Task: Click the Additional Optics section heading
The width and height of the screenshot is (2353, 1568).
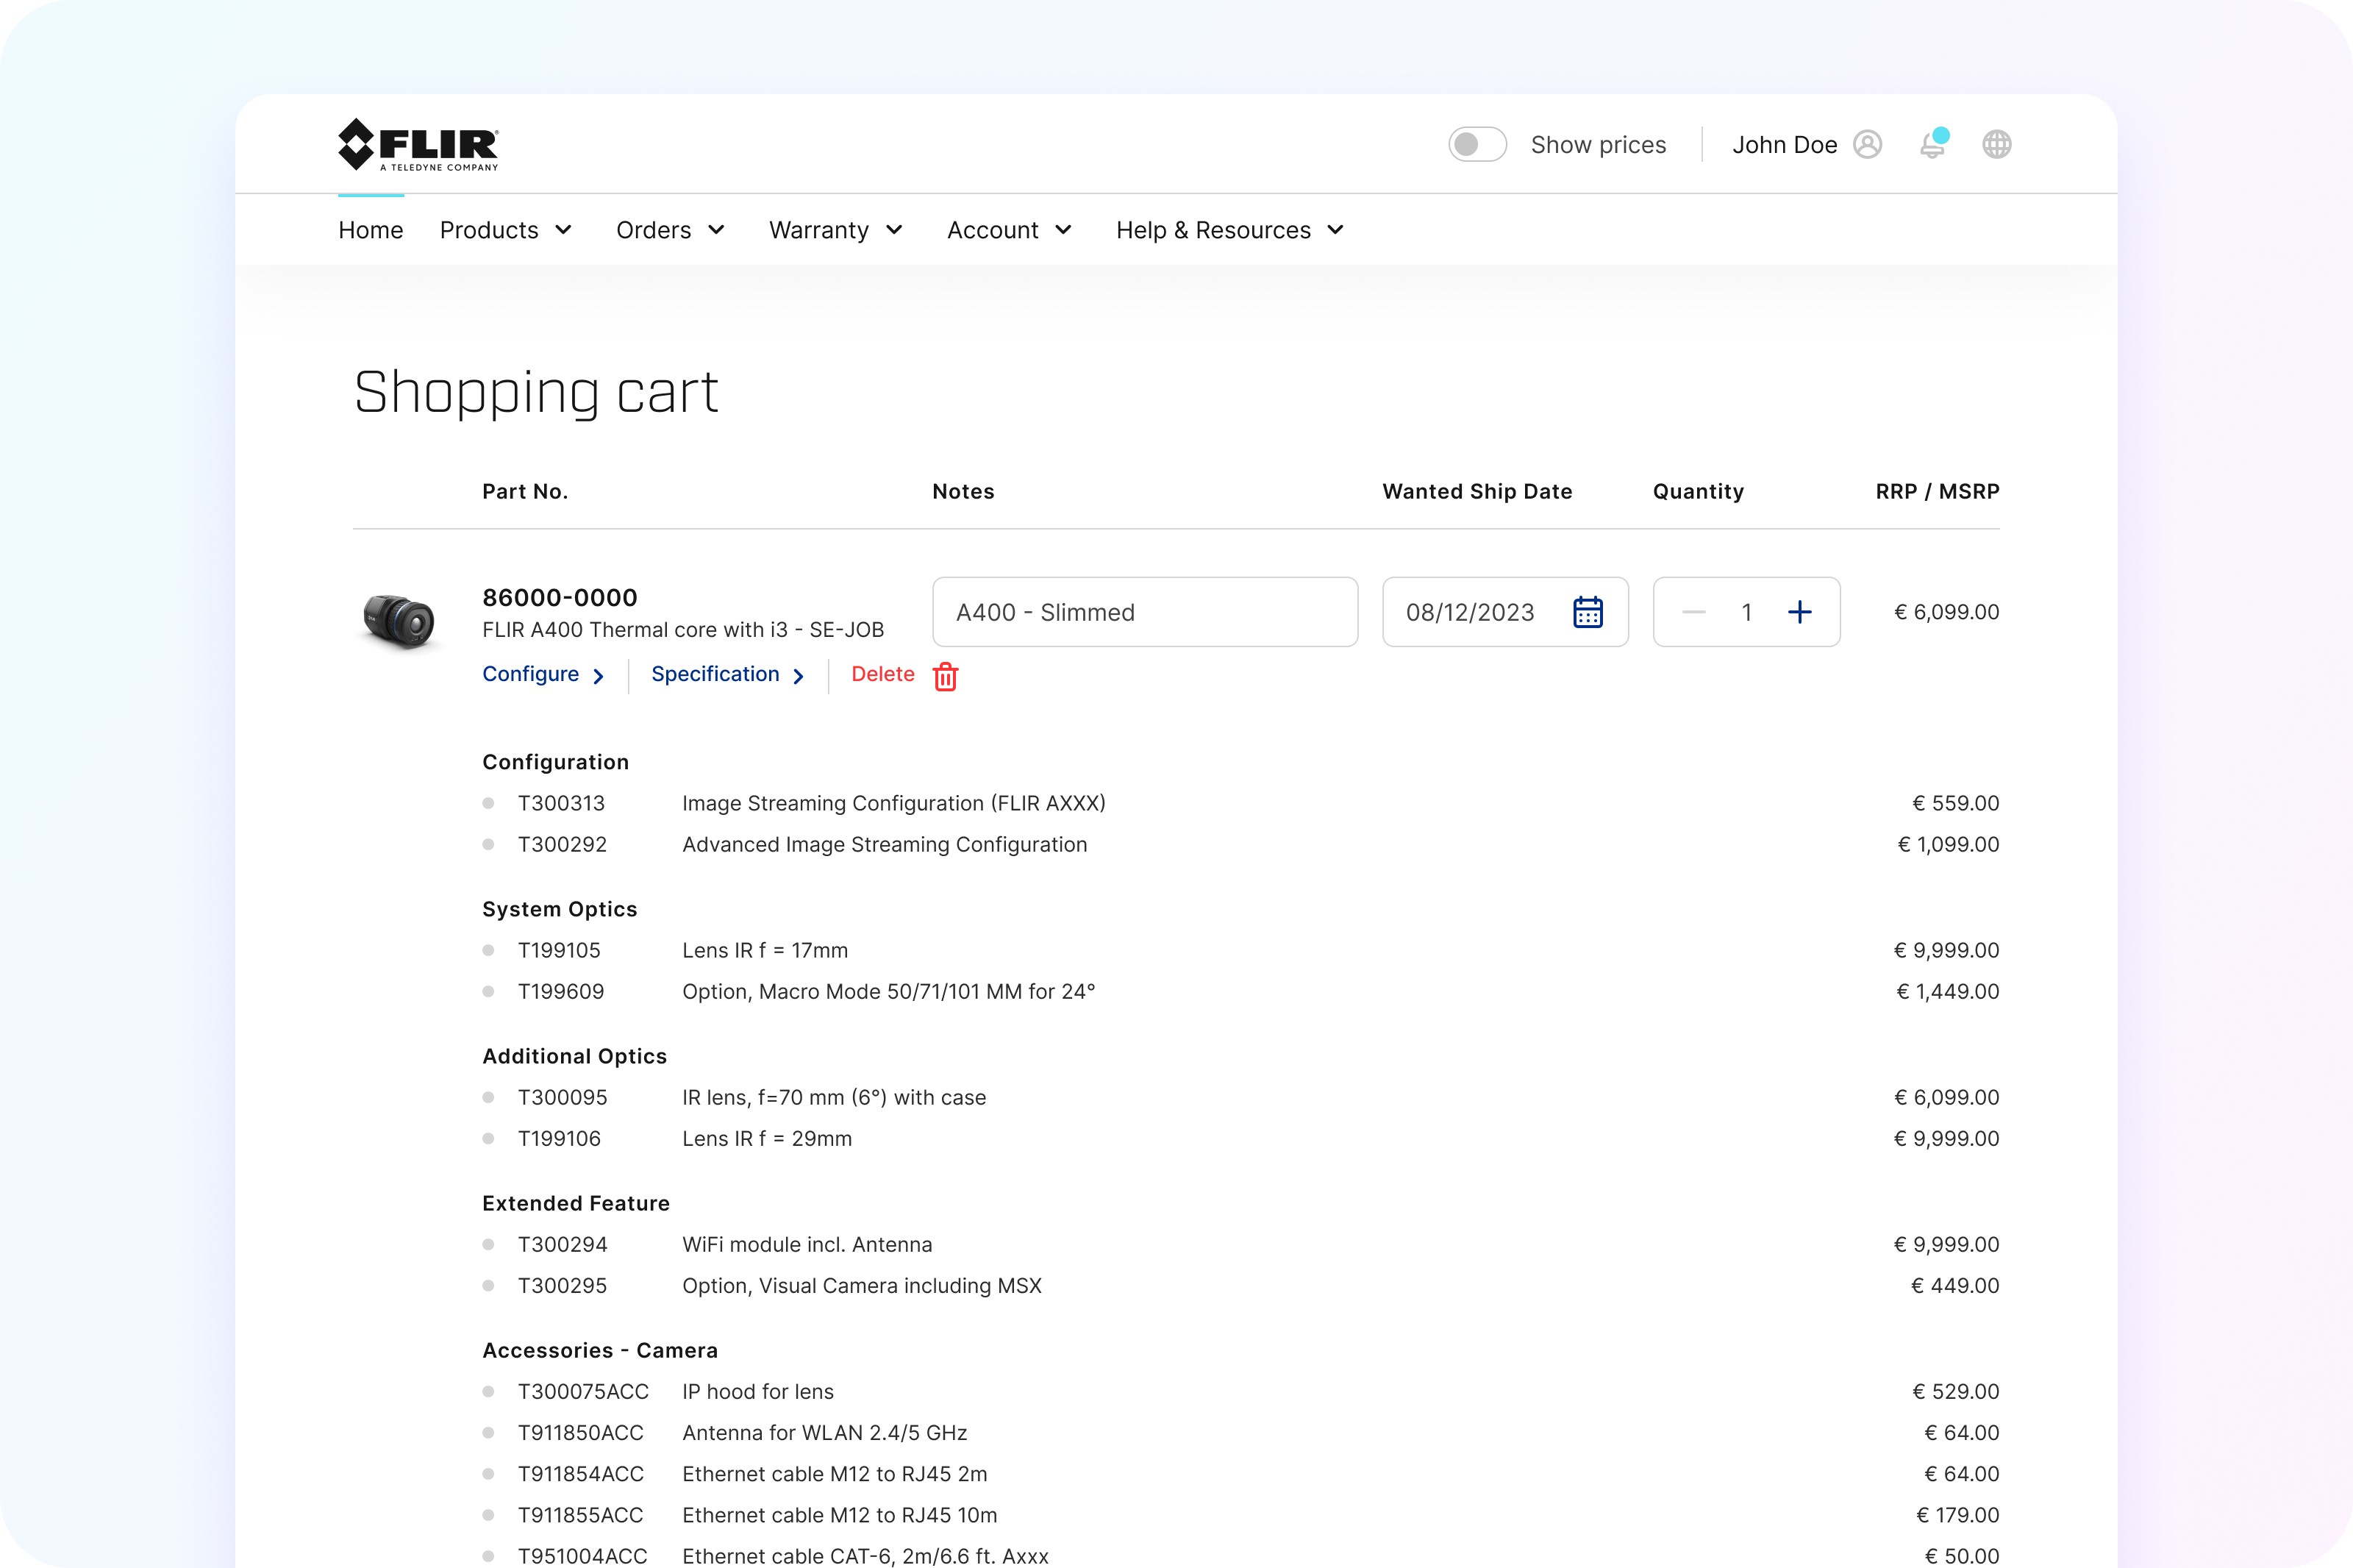Action: tap(575, 1056)
